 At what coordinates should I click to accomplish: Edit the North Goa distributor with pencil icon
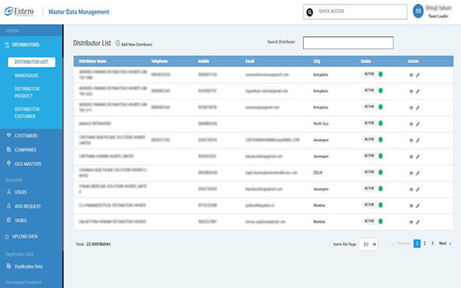(x=418, y=124)
